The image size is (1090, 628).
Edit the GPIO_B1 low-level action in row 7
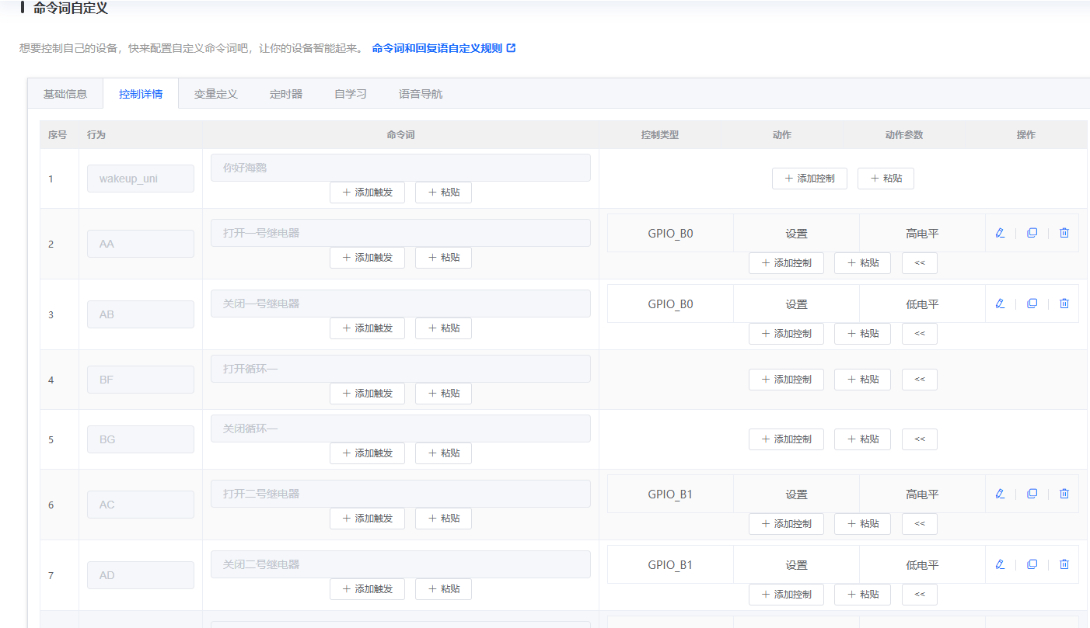pyautogui.click(x=1000, y=564)
